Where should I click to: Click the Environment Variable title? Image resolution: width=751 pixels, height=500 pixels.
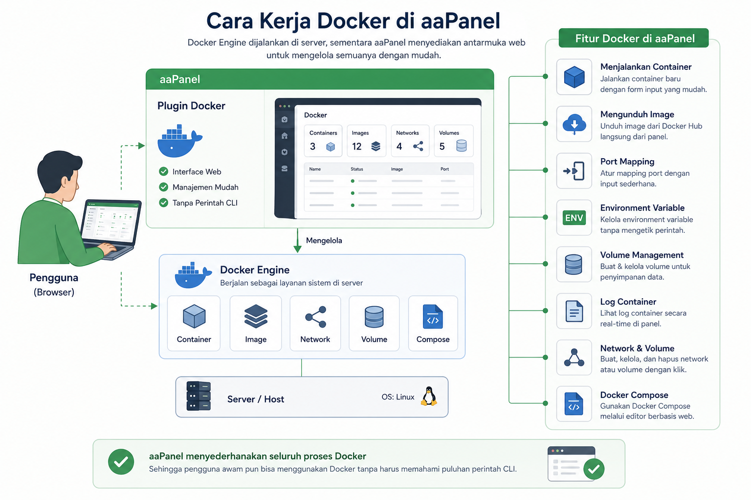642,208
